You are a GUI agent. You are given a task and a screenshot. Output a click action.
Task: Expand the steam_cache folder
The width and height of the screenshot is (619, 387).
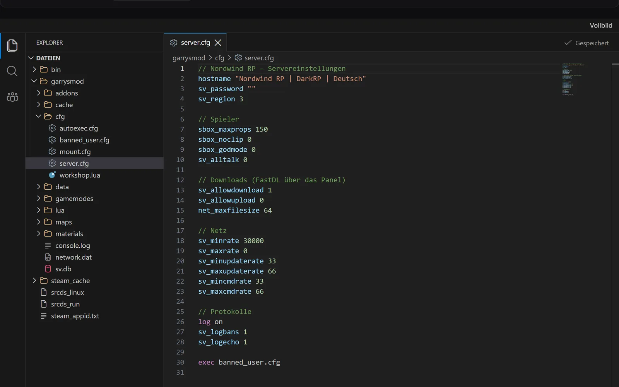(94, 281)
